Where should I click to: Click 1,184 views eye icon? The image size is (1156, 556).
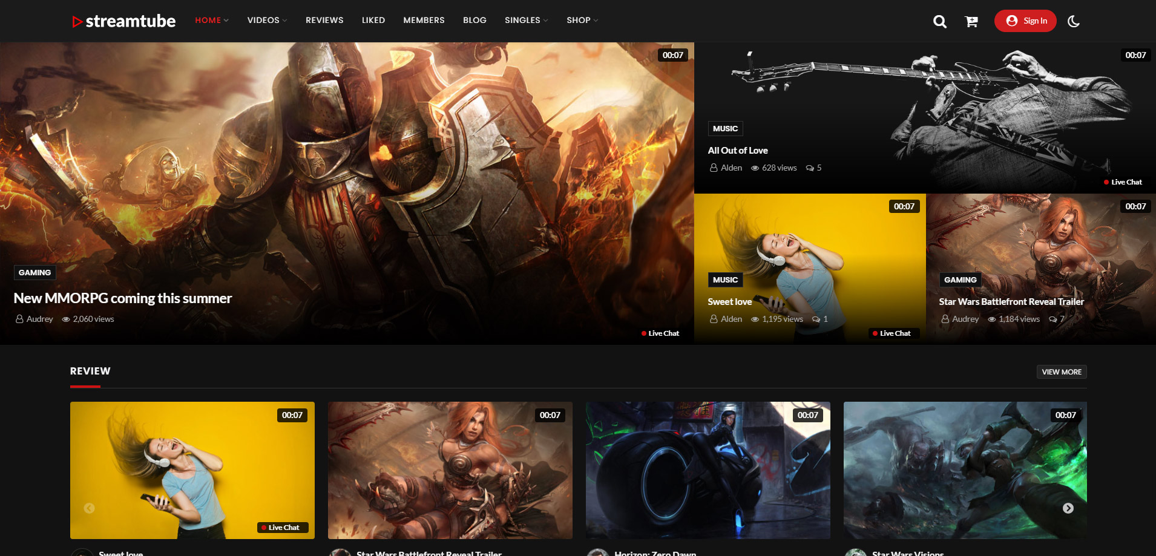tap(991, 319)
